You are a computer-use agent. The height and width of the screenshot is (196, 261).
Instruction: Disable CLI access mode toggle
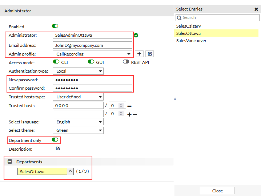click(x=56, y=62)
